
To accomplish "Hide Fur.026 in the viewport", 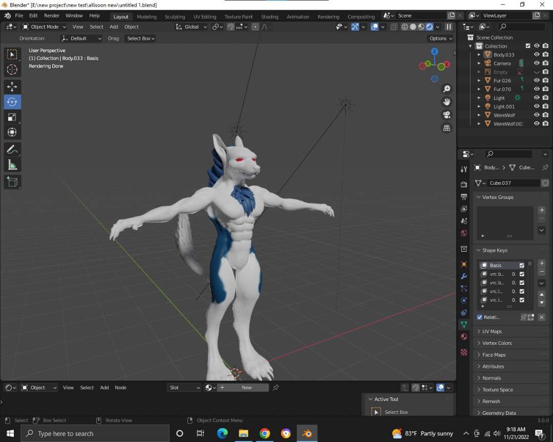I will 537,80.
